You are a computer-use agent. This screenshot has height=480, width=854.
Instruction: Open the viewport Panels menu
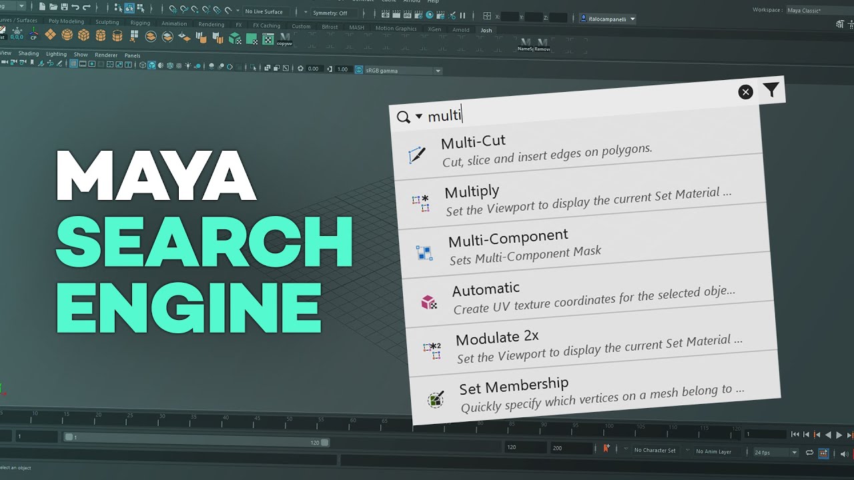[132, 55]
